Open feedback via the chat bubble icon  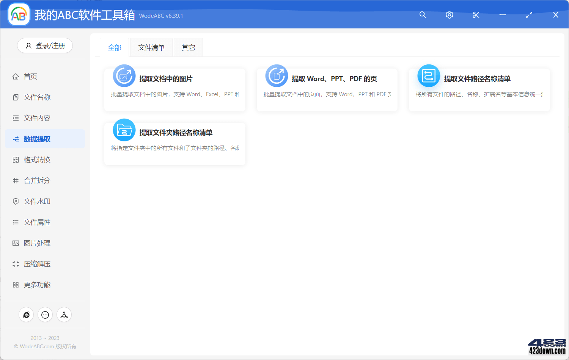(x=45, y=315)
